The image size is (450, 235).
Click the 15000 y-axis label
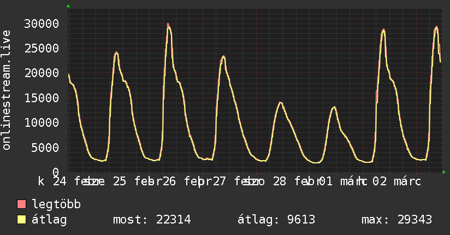(x=42, y=98)
